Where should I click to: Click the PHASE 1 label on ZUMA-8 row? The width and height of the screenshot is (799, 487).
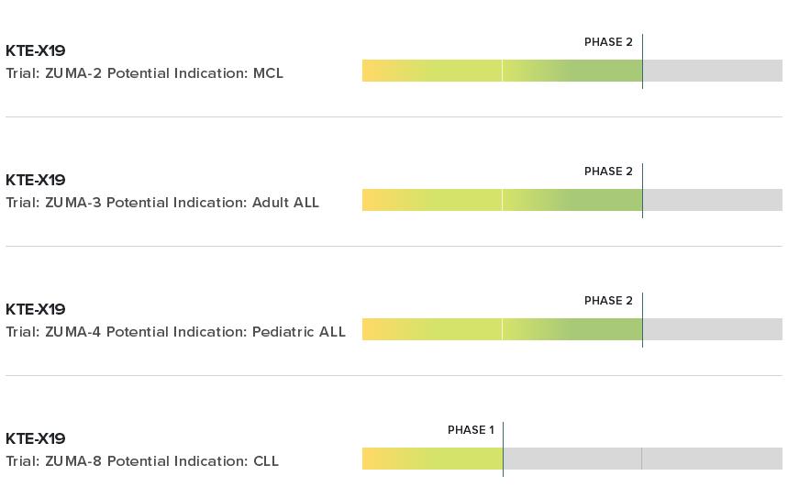tap(471, 430)
